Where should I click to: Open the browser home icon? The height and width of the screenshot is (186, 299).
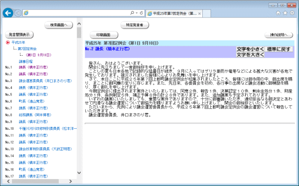(278, 13)
